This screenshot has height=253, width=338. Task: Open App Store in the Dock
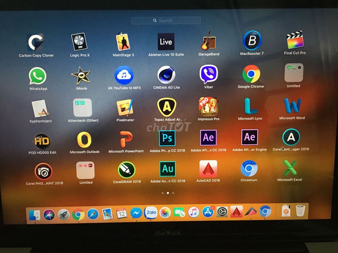point(208,212)
